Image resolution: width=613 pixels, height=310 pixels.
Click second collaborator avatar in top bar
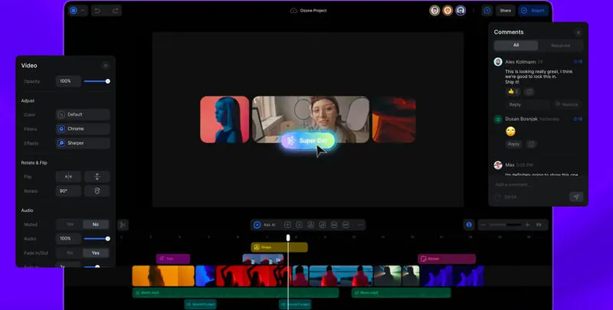[x=447, y=11]
